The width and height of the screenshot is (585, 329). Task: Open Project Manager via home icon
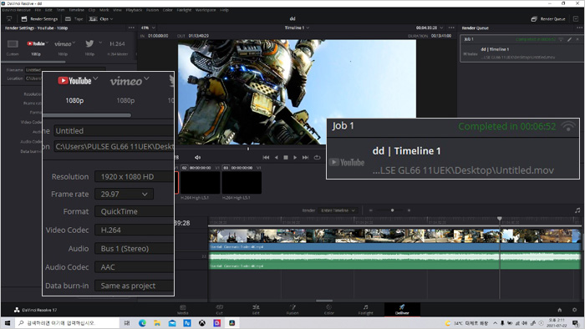point(560,310)
